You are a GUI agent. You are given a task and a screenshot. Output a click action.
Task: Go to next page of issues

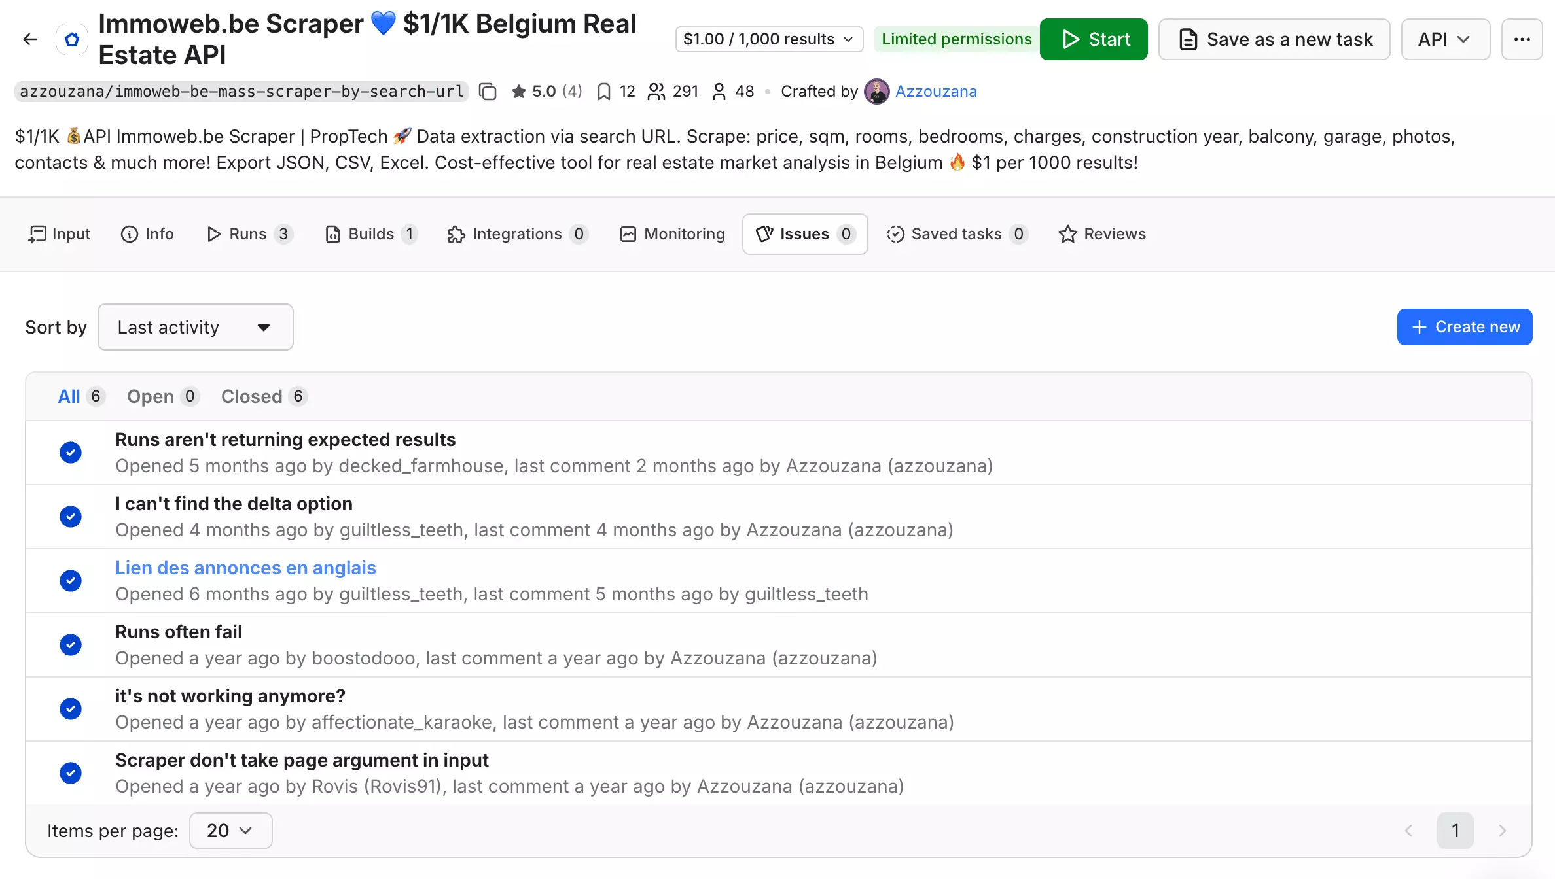pos(1502,831)
